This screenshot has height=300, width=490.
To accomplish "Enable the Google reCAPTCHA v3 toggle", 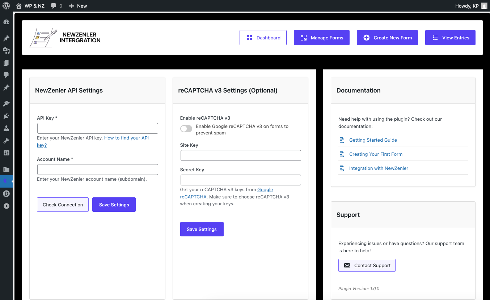I will click(x=186, y=129).
